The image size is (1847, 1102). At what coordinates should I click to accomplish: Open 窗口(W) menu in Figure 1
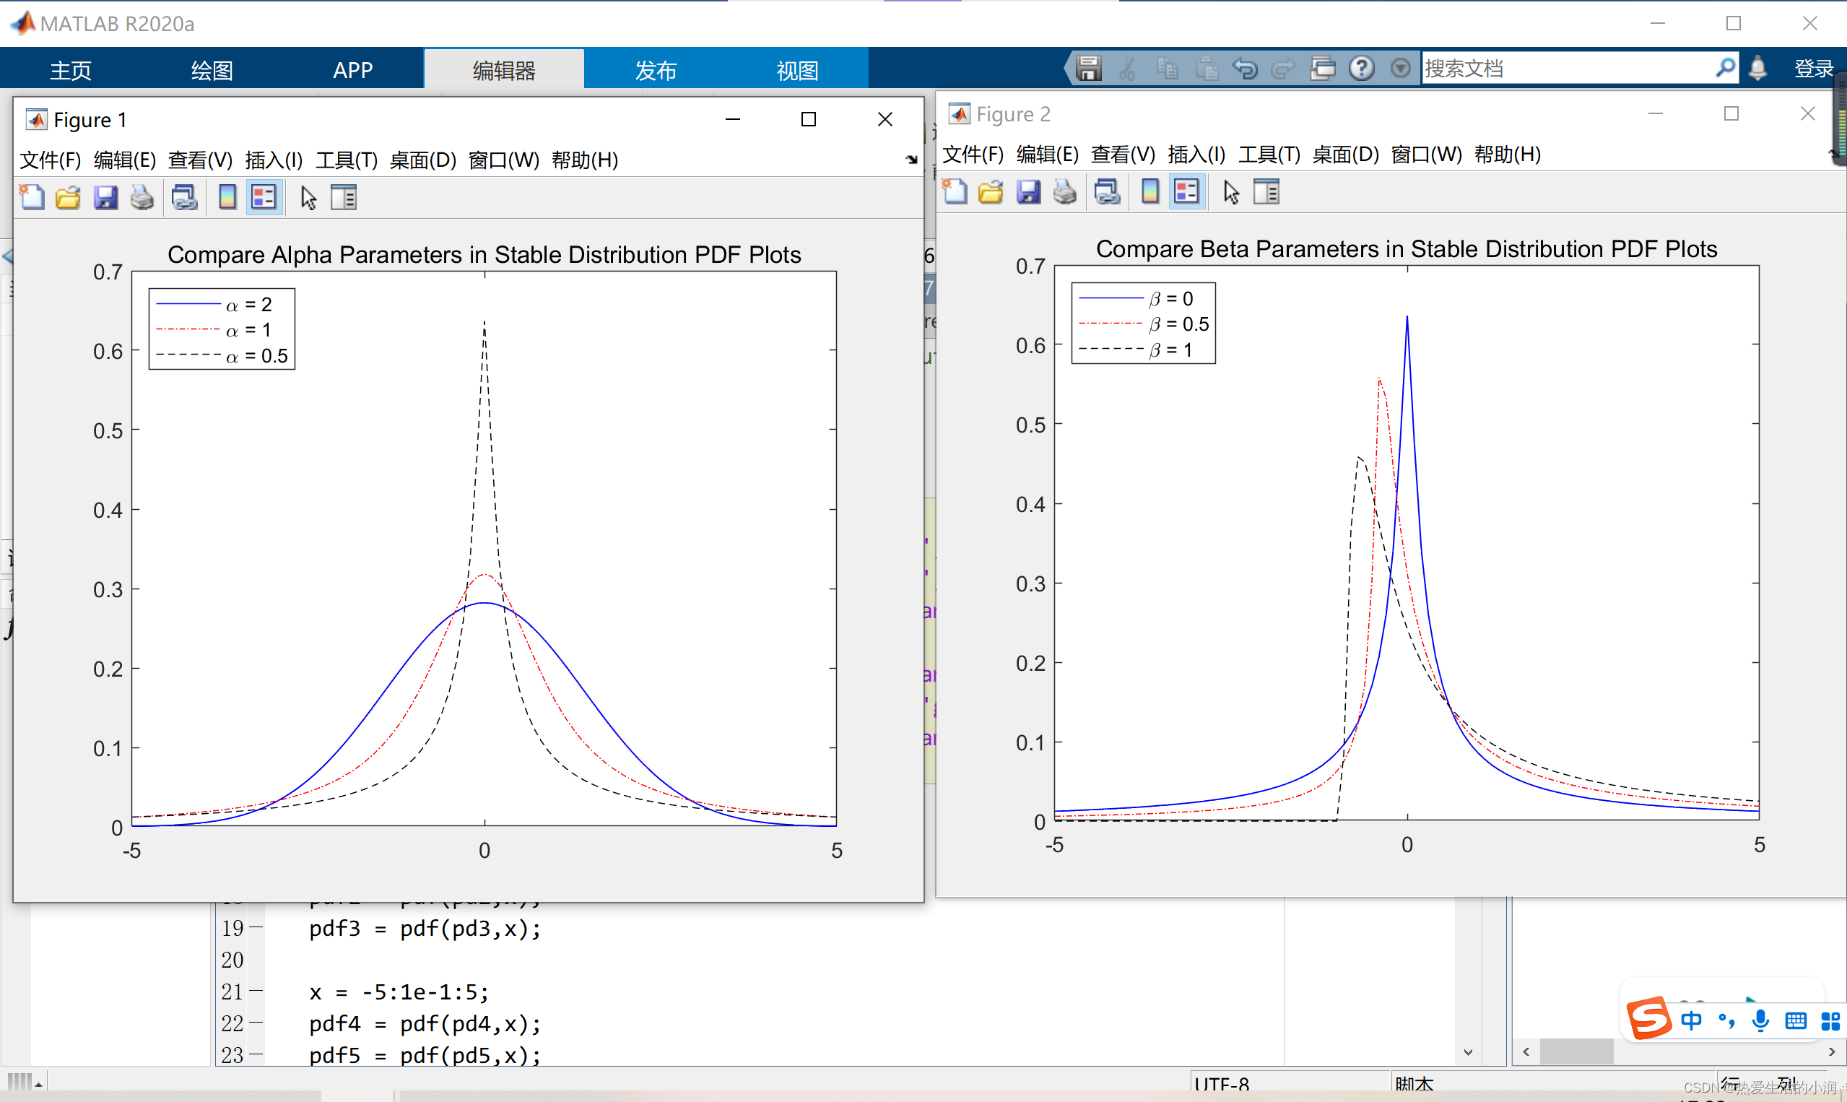(x=504, y=160)
